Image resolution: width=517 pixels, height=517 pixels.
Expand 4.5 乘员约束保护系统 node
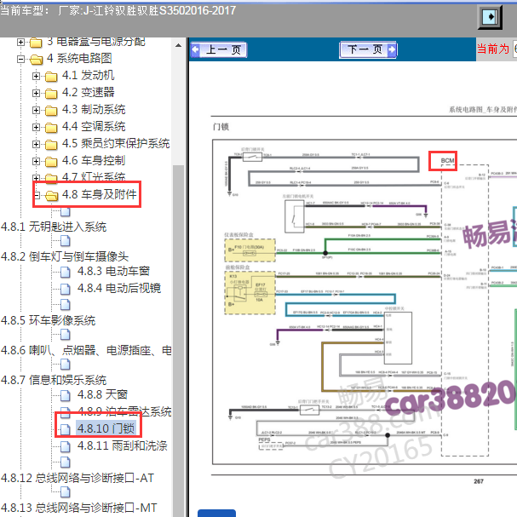(x=36, y=144)
